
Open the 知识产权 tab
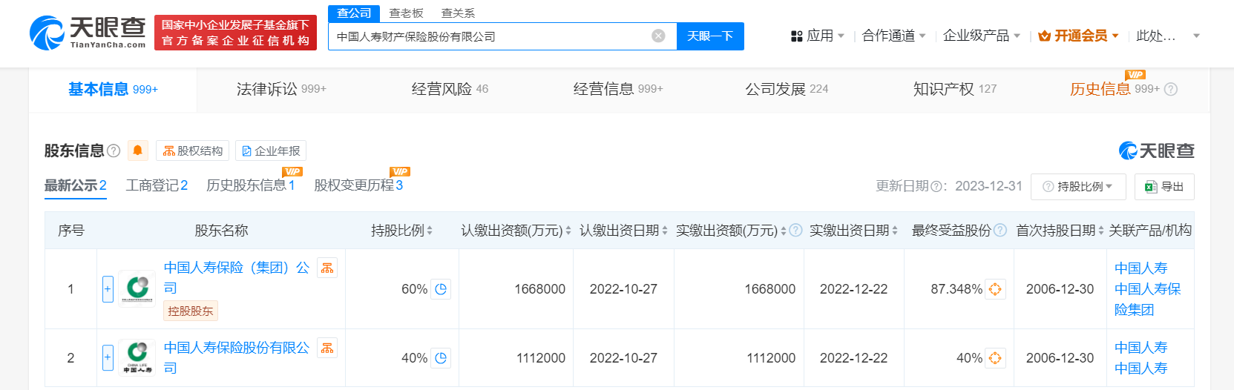click(955, 89)
